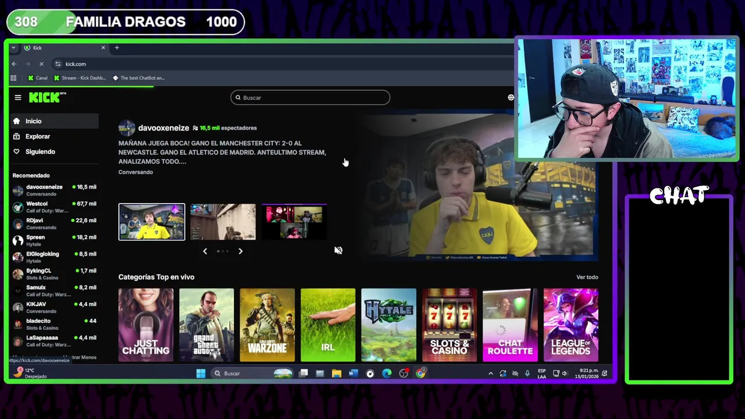Viewport: 745px width, 419px height.
Task: Open Spreen channel in the sidebar
Action: tap(54, 240)
